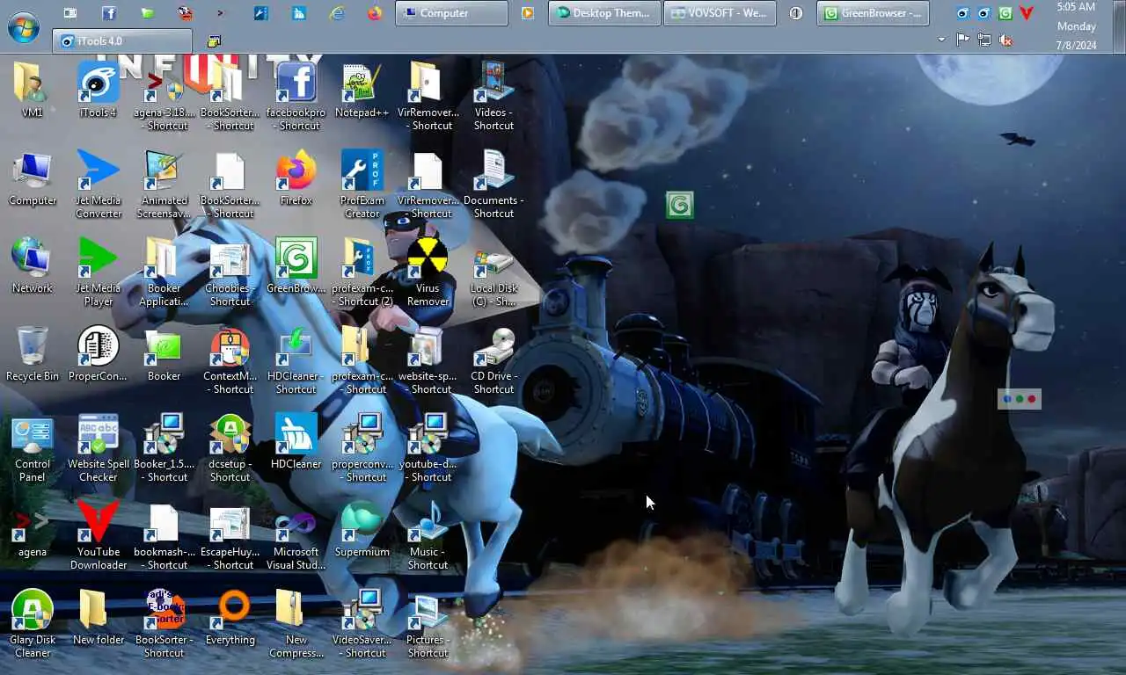Click the floating GreenBrowser widget over the wallpaper

(680, 206)
